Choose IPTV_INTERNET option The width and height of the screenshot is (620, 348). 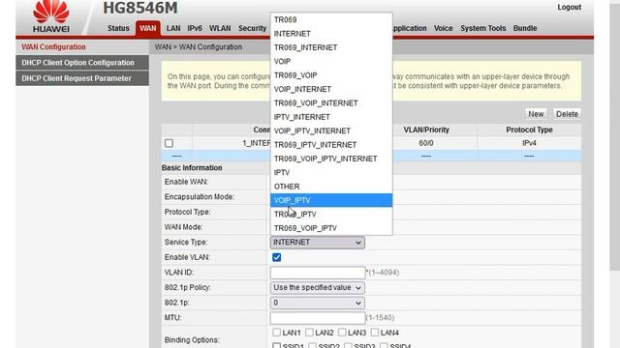coord(331,117)
